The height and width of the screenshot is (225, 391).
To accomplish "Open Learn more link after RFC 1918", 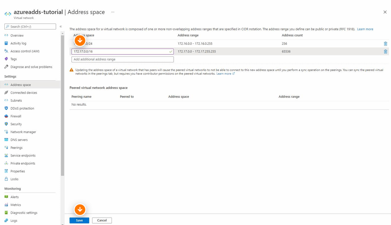I will [x=365, y=29].
